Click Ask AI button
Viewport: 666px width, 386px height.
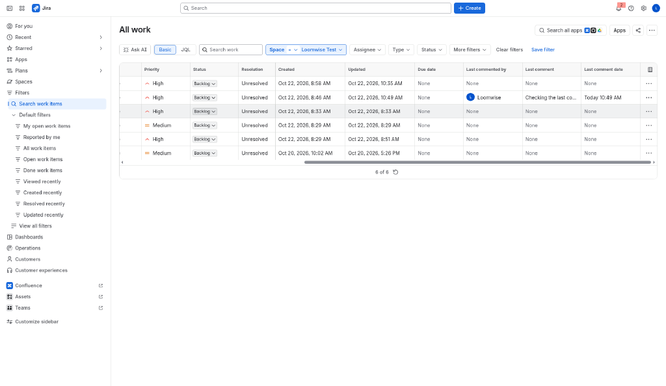tap(135, 49)
